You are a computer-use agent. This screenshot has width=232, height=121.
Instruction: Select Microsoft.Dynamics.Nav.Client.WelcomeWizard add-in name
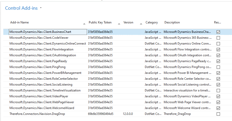pos(42,108)
